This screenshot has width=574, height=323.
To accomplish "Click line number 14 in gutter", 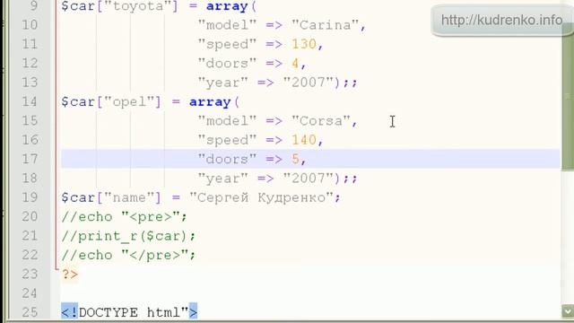I will [30, 101].
